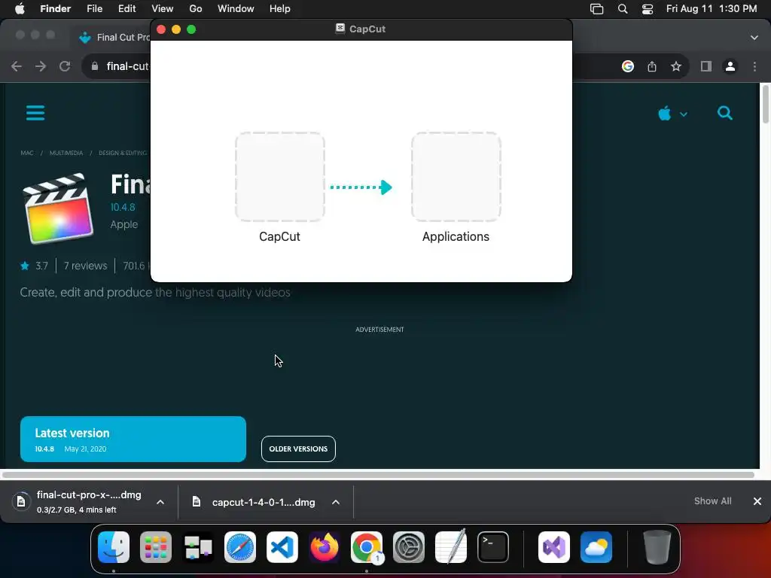771x578 pixels.
Task: Click the CapCut placeholder icon in installer
Action: [x=280, y=176]
